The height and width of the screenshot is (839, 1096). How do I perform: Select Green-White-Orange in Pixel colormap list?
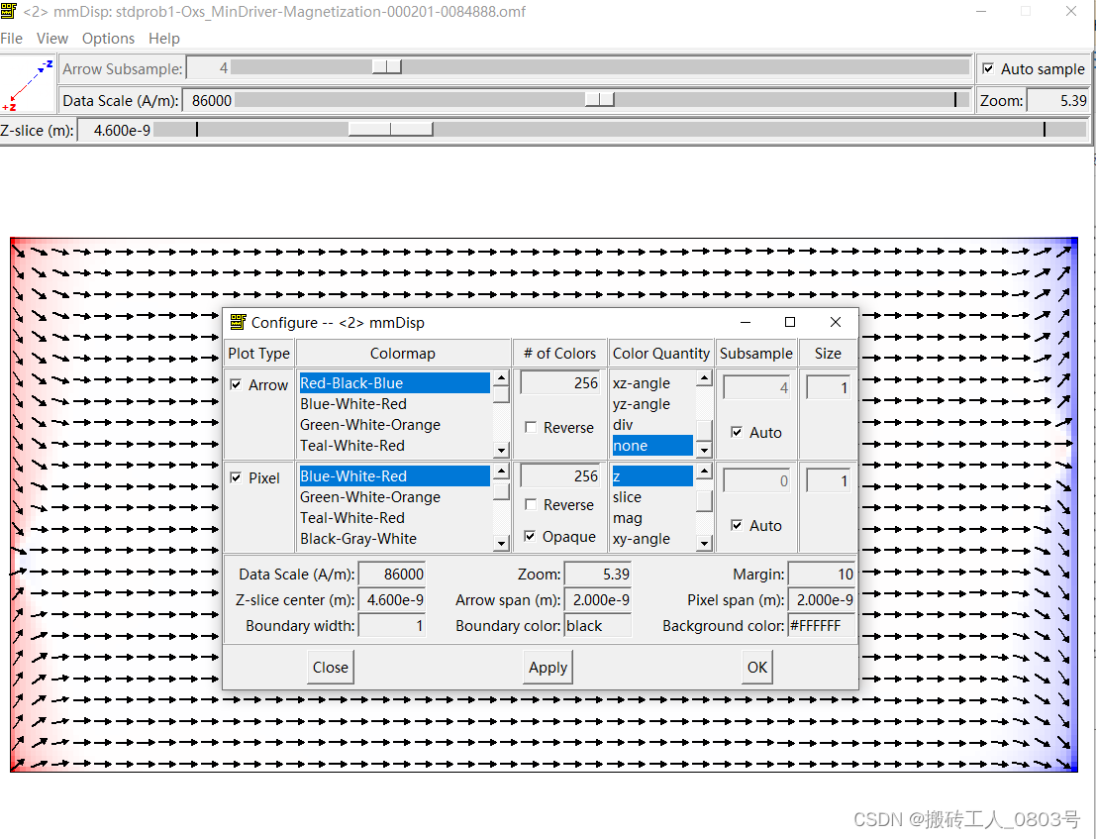pyautogui.click(x=394, y=497)
